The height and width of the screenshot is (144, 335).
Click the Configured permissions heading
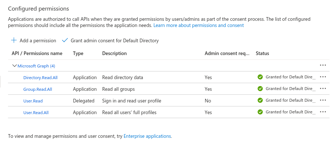(38, 8)
